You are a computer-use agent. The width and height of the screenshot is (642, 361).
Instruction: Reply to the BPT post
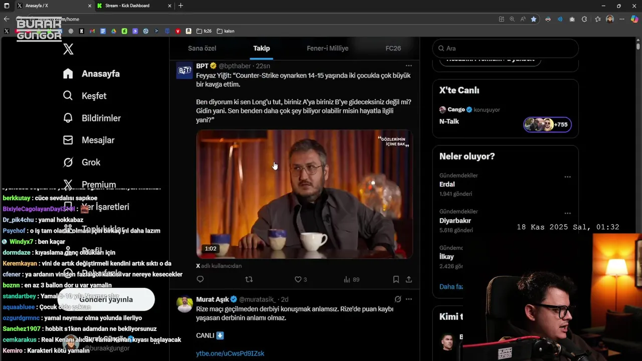pyautogui.click(x=200, y=279)
